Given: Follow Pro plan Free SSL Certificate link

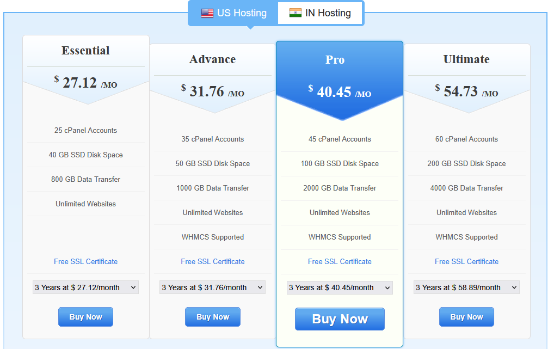Looking at the screenshot, I should [x=340, y=261].
